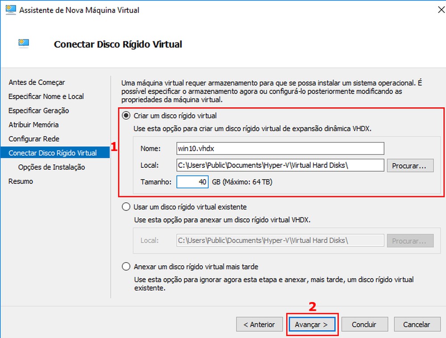The image size is (446, 338).
Task: Go to 'Especificar Nome e Local' step
Action: click(x=46, y=96)
